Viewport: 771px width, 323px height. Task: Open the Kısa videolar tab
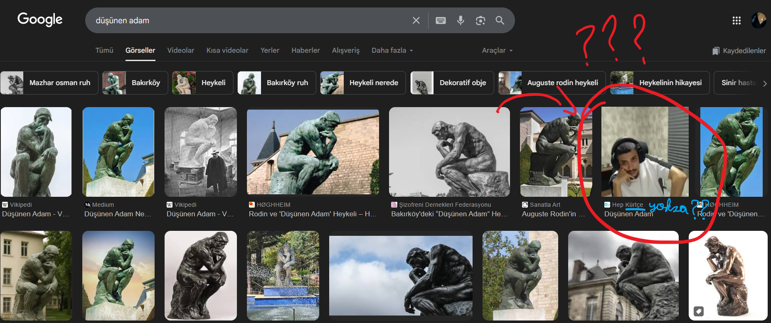click(x=227, y=50)
